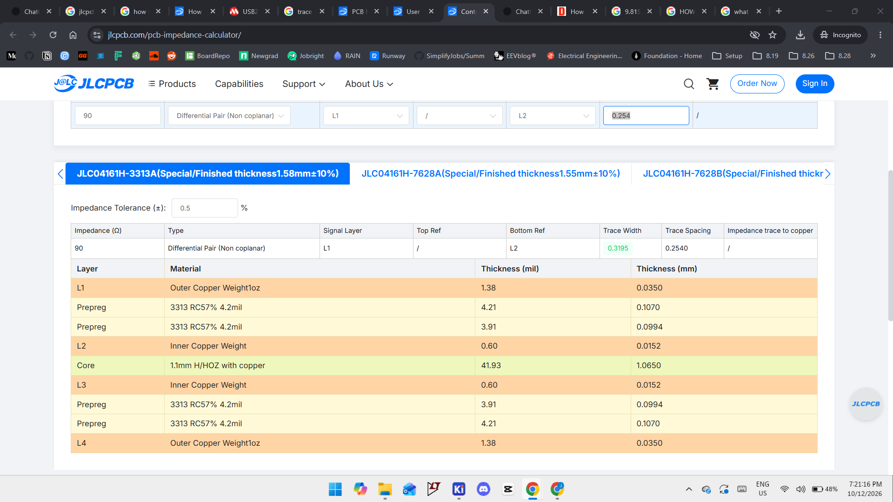
Task: Open the Top Ref dropdown
Action: click(x=460, y=116)
